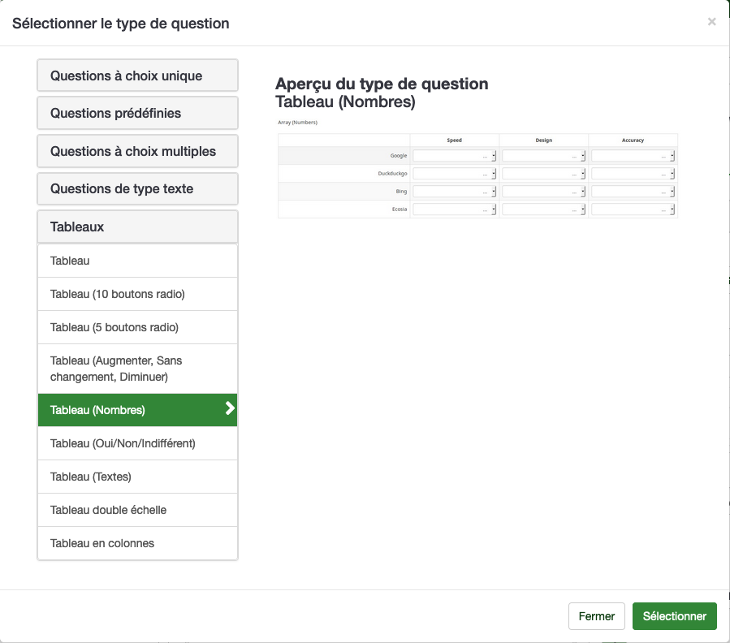
Task: Choose Tableau (10 boutons radio)
Action: click(x=137, y=294)
